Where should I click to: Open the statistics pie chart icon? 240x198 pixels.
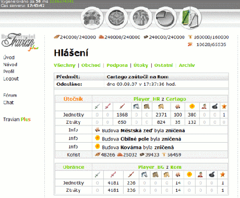tap(165, 18)
